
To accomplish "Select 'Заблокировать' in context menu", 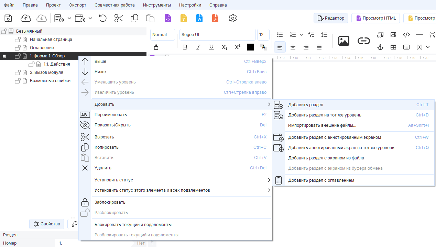I will [x=175, y=202].
